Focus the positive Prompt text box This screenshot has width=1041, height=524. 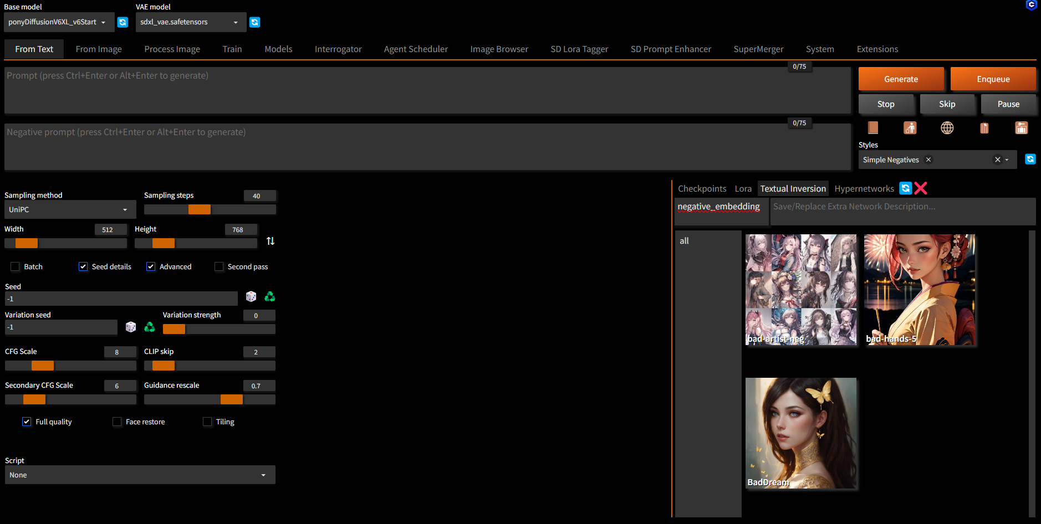pyautogui.click(x=427, y=90)
